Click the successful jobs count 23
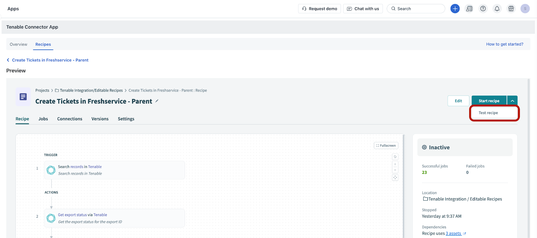Screen dimensions: 537x238 [x=424, y=173]
